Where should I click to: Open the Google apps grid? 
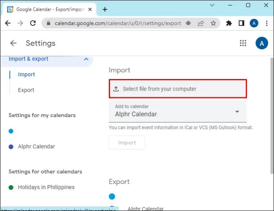[243, 43]
